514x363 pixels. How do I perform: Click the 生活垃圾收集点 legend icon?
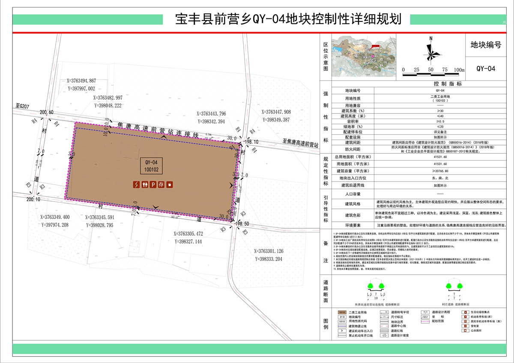464,313
